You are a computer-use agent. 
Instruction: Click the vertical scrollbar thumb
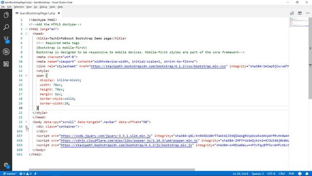310,58
